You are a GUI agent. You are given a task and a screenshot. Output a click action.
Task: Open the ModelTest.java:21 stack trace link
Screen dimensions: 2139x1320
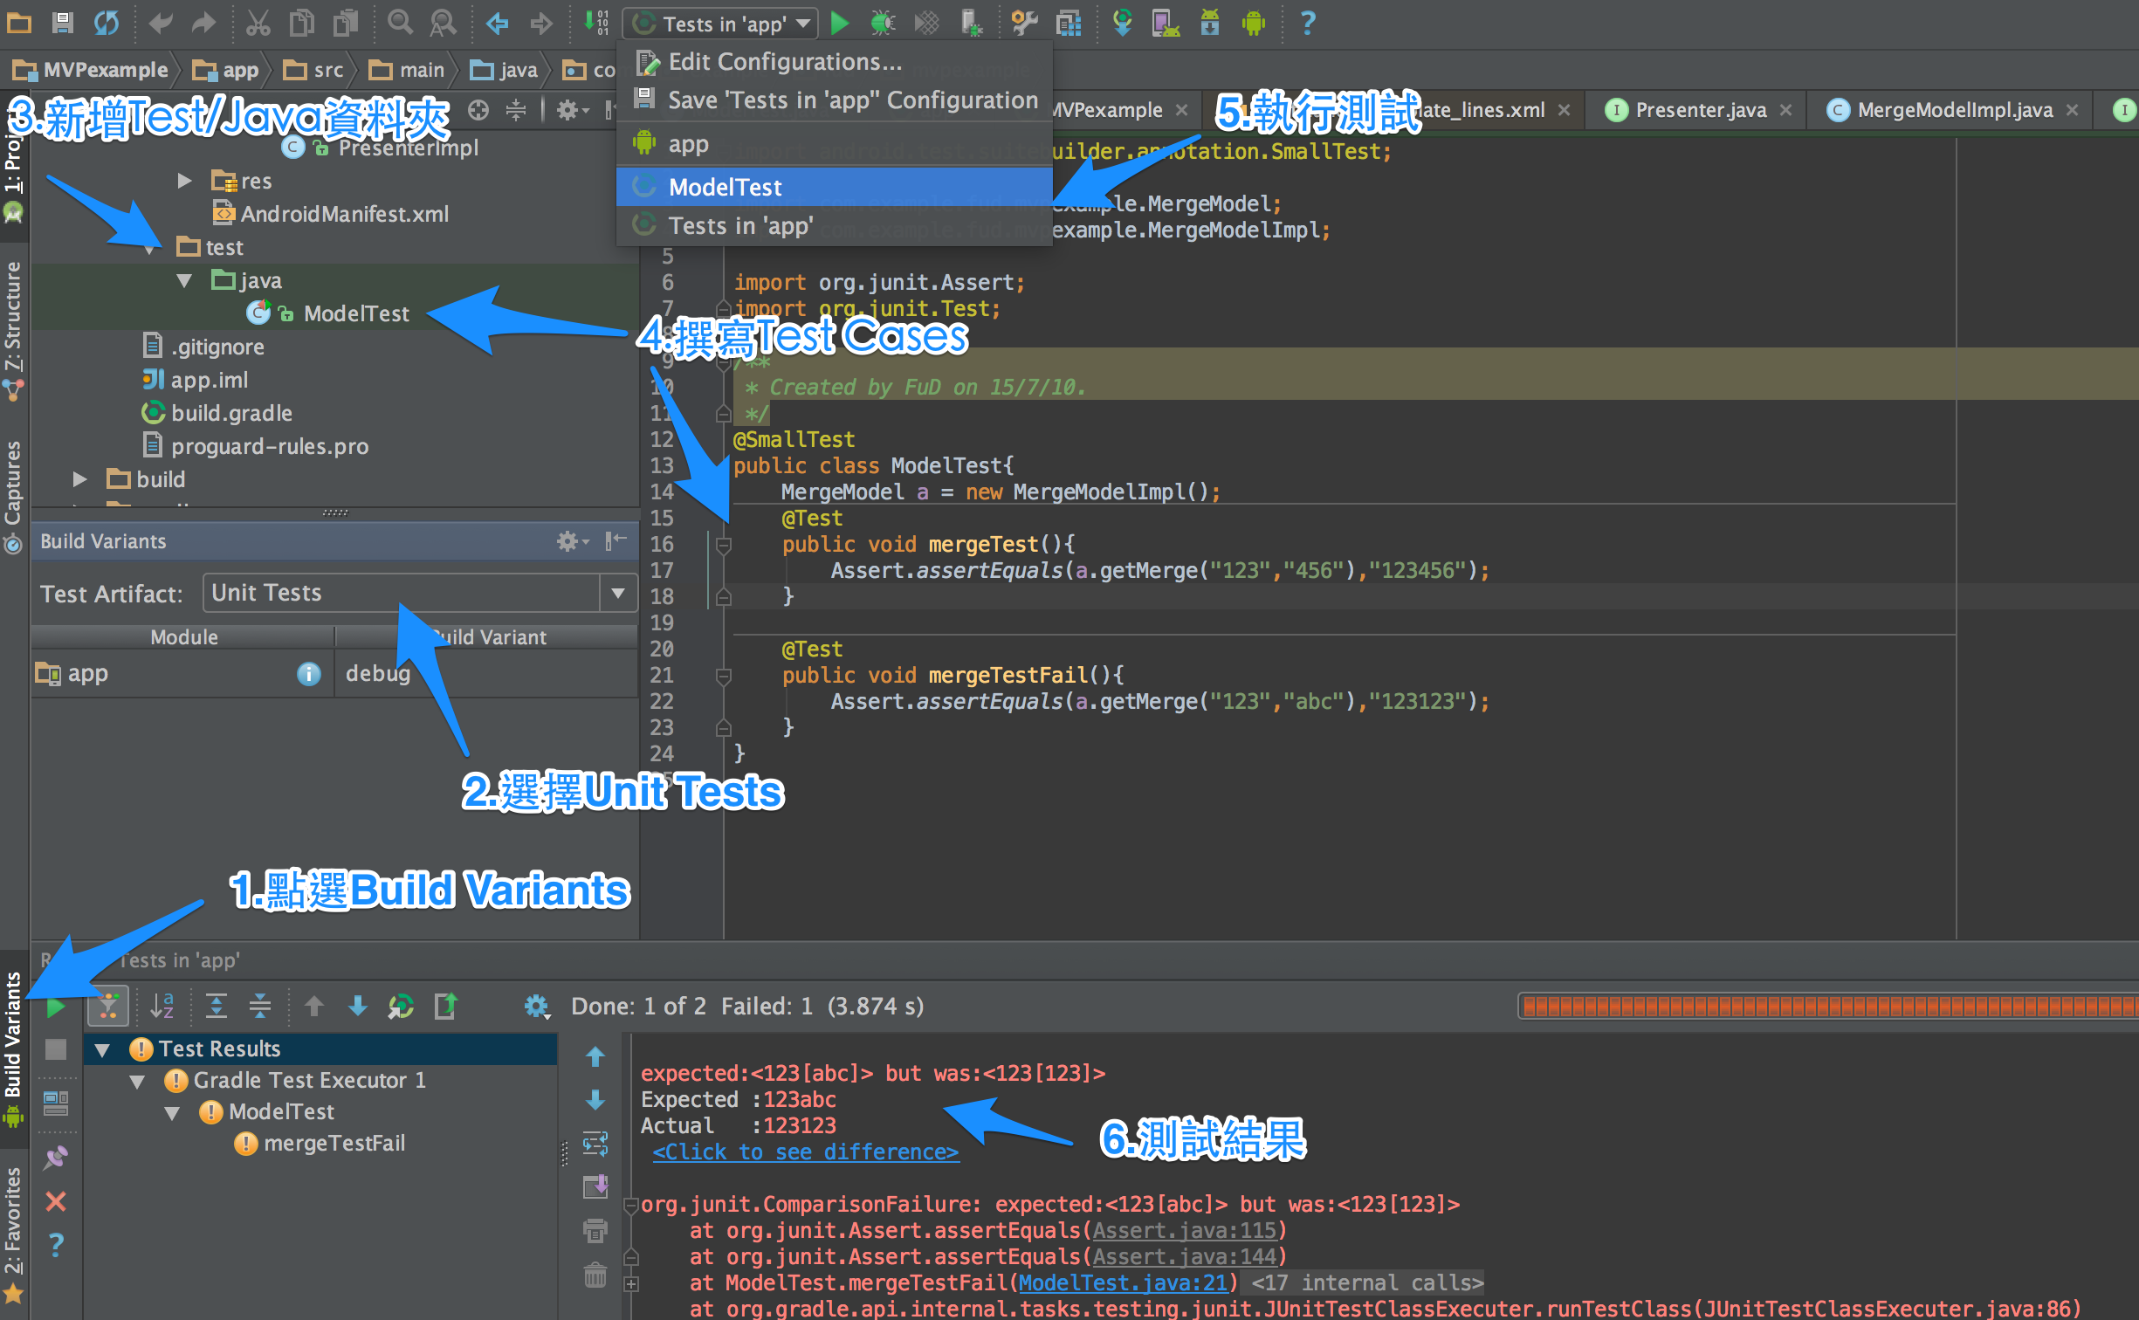coord(1123,1282)
